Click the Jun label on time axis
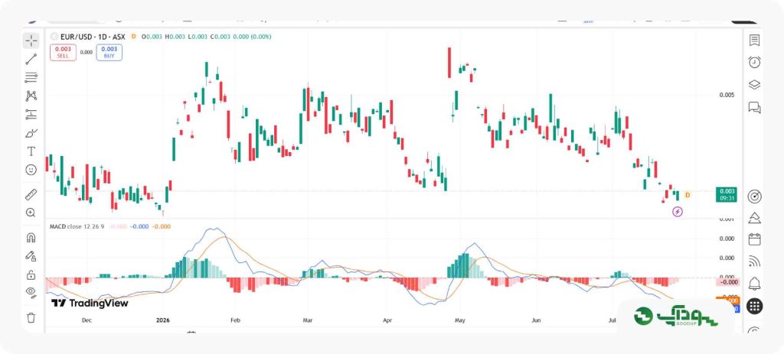The height and width of the screenshot is (354, 784). point(536,320)
